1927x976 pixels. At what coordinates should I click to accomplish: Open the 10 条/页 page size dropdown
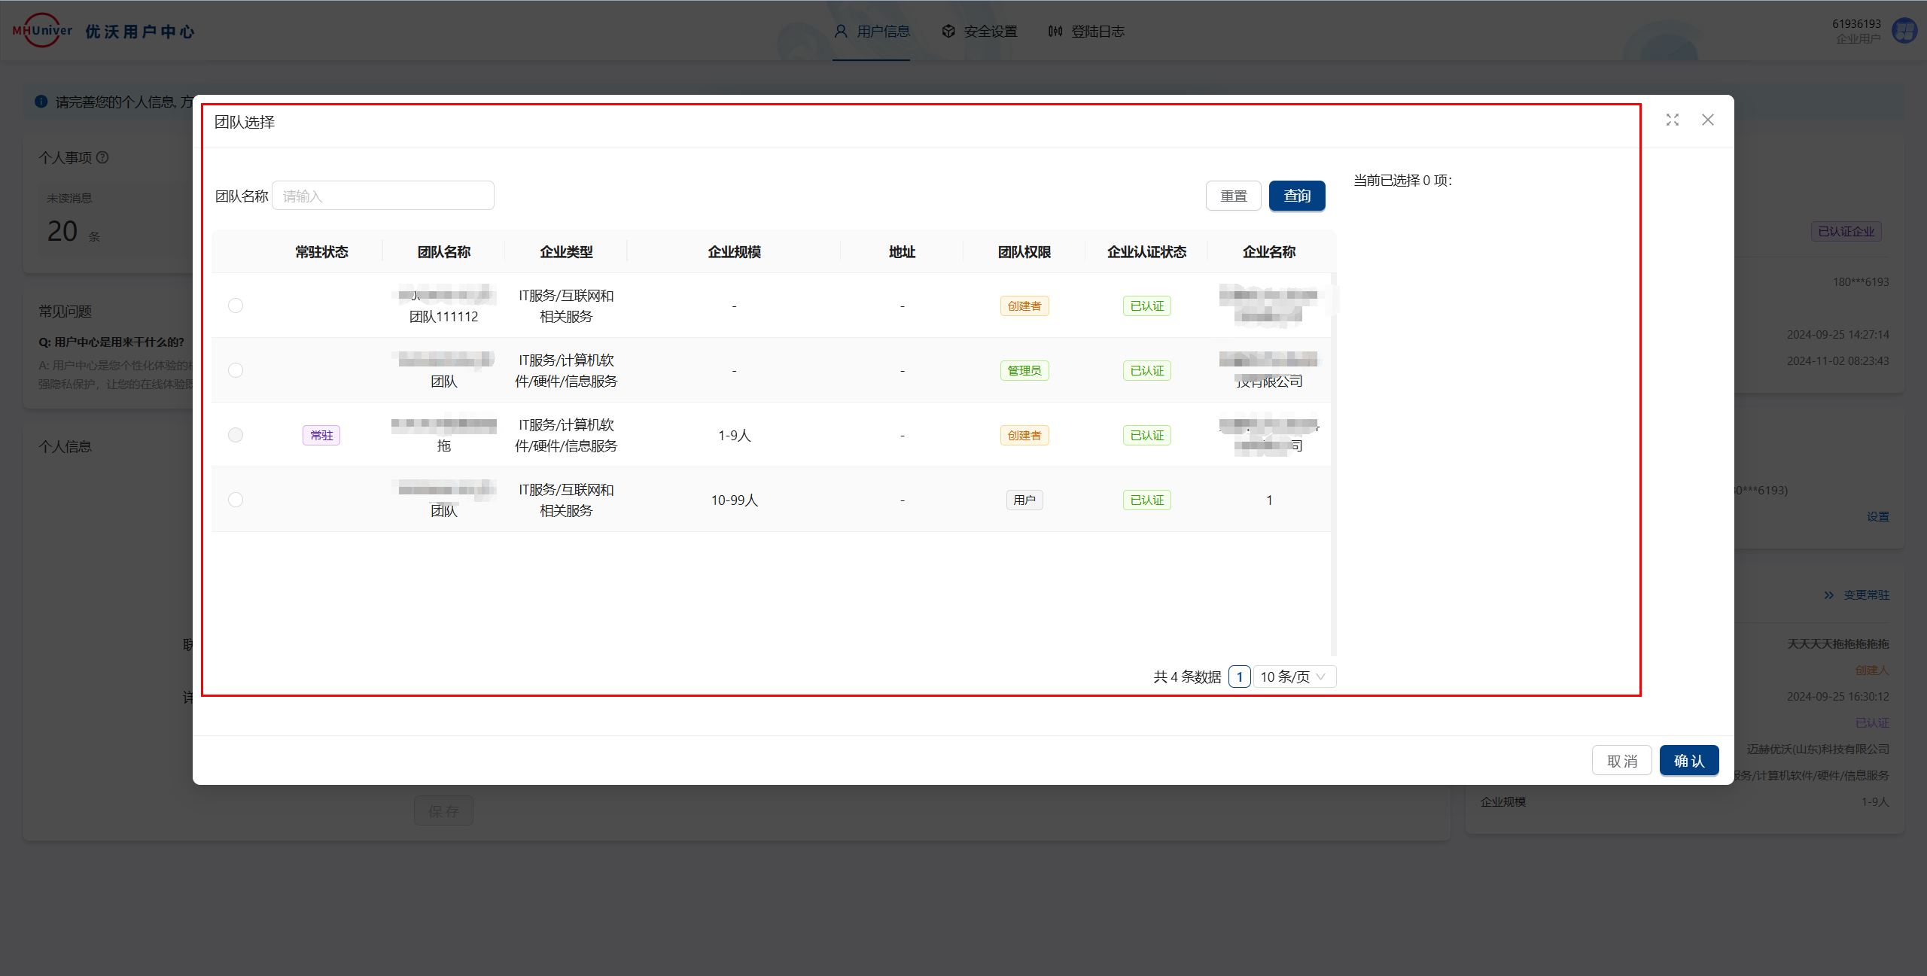1294,677
